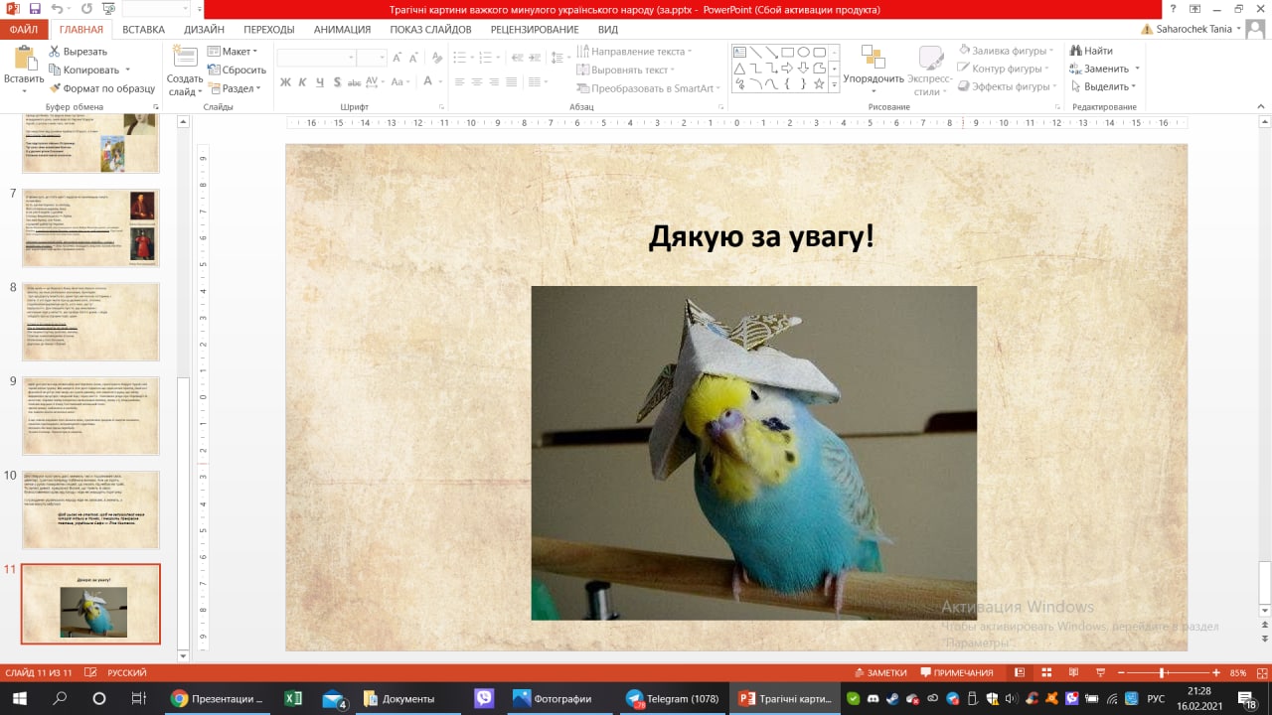Save the presentation from quick access toolbar
1272x715 pixels.
35,9
